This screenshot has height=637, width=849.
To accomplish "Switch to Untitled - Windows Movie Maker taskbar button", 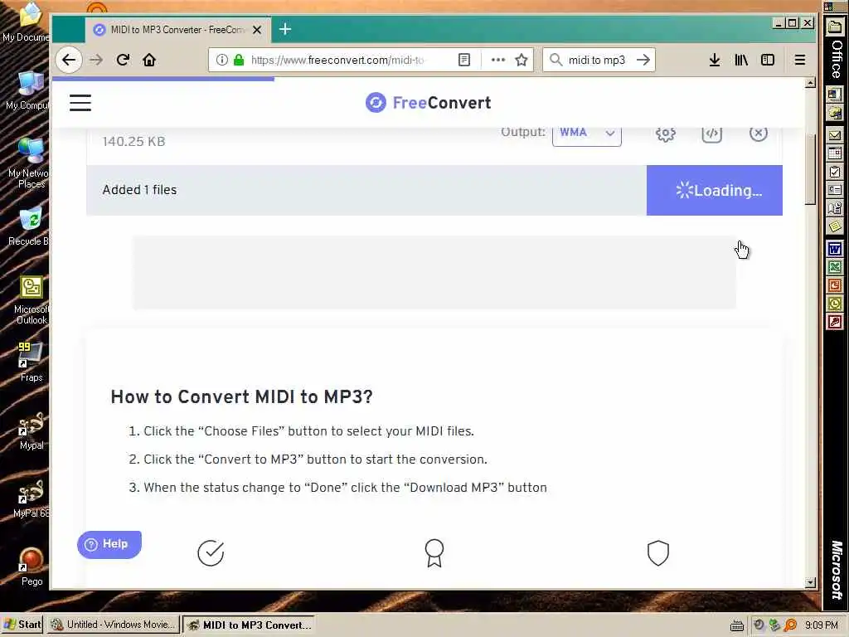I will pos(113,625).
